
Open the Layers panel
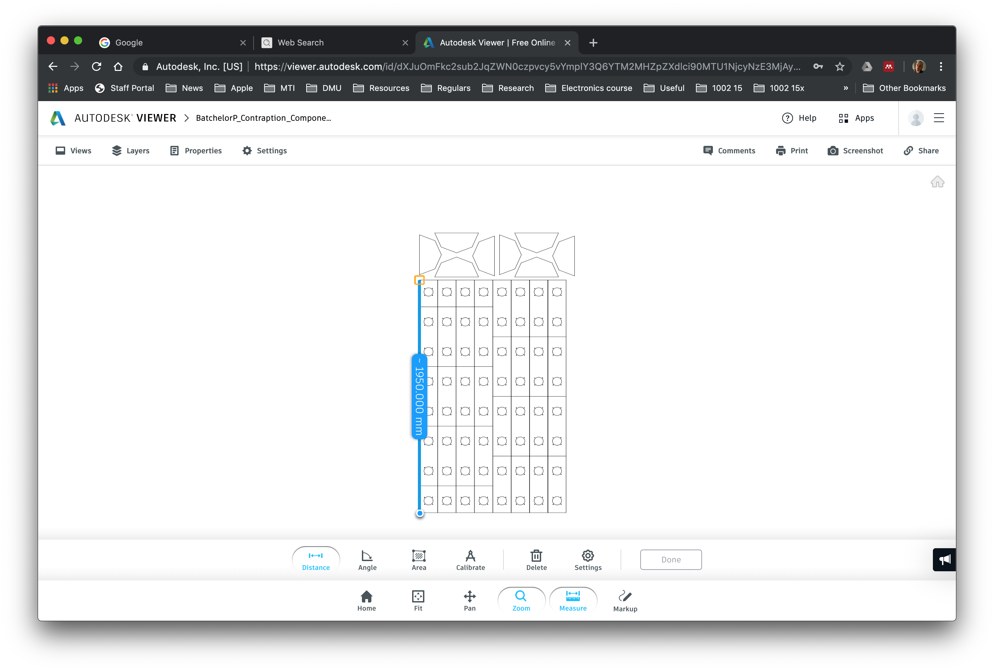[x=130, y=150]
